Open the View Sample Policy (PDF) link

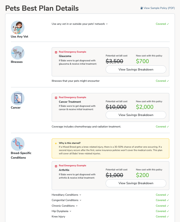point(159,8)
